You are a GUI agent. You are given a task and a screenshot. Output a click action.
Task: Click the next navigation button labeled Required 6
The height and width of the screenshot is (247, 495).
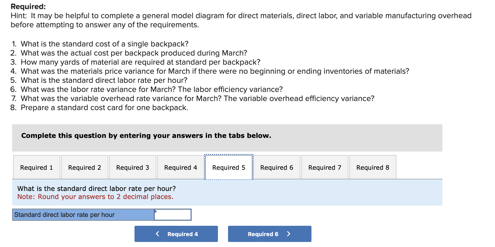(269, 234)
